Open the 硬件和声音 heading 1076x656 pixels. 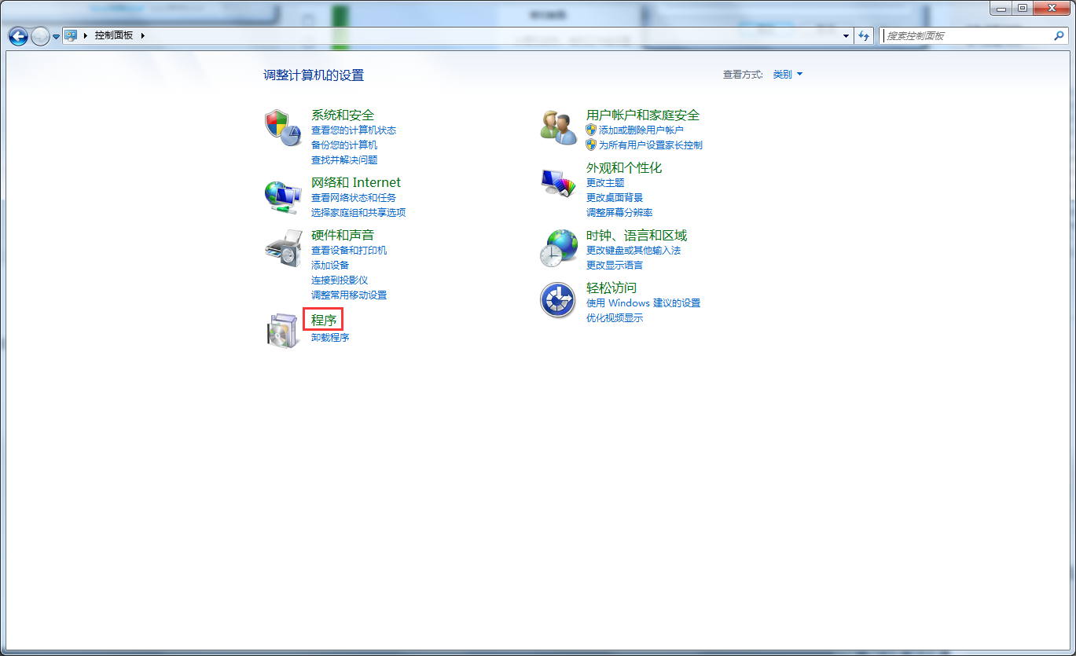pos(343,236)
